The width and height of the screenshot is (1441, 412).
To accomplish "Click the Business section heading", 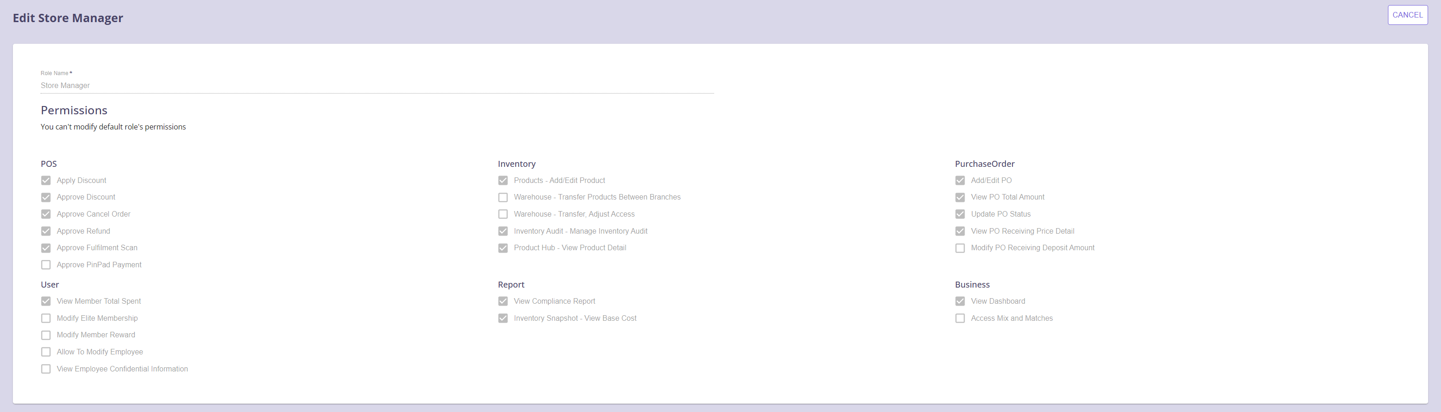I will (972, 284).
